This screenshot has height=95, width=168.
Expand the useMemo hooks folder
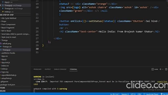[x=8, y=53]
